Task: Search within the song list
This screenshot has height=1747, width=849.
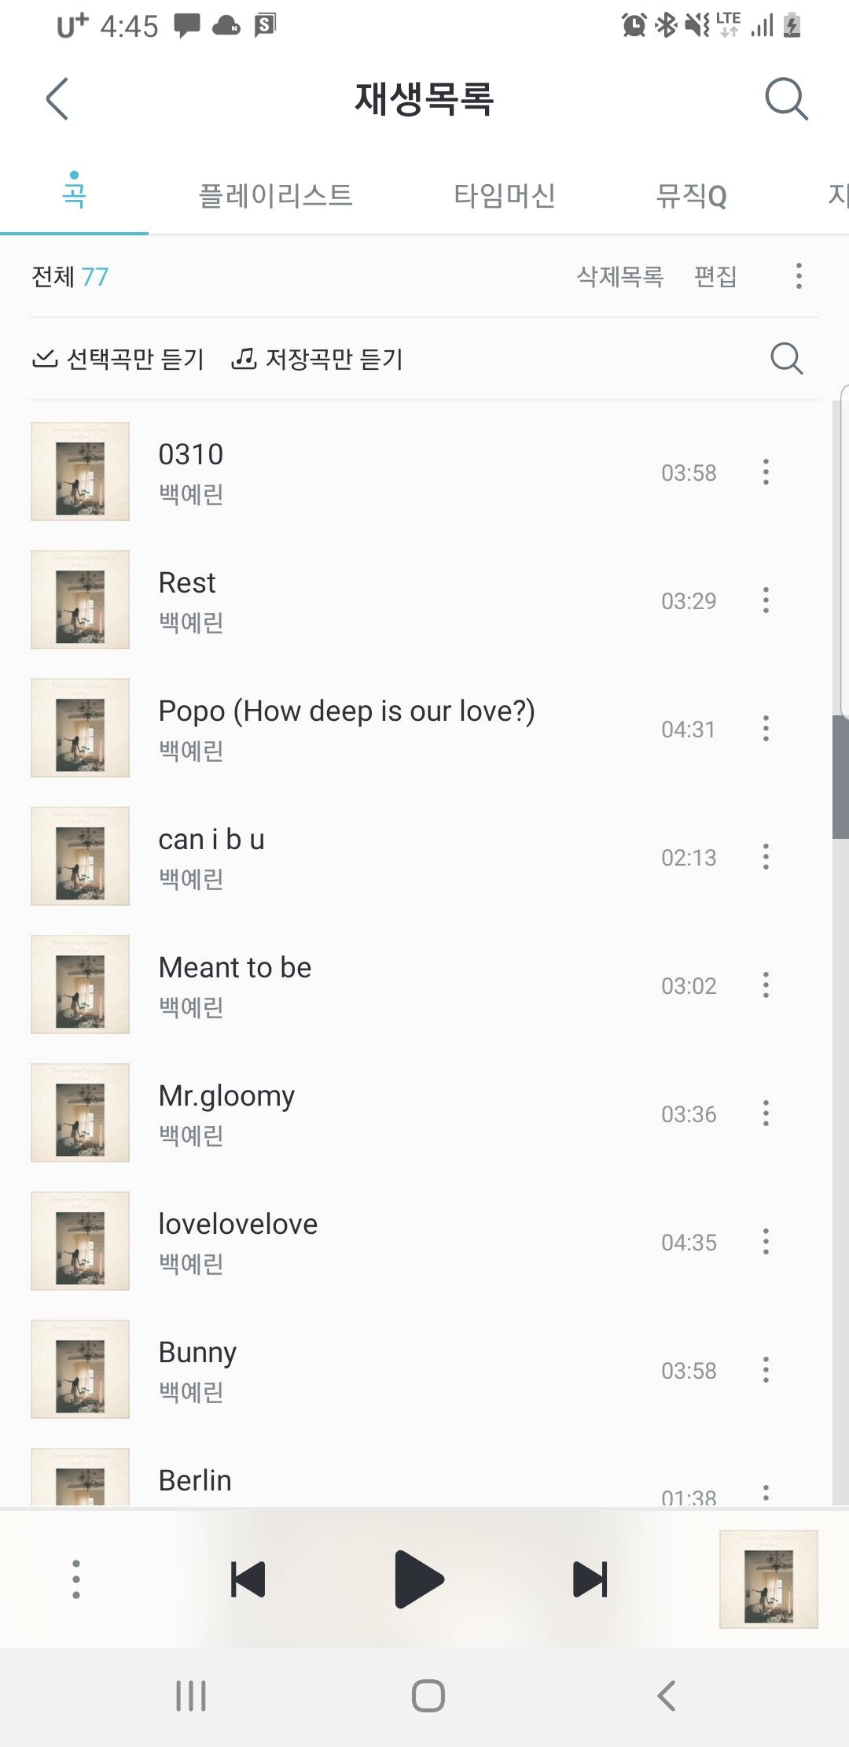Action: pyautogui.click(x=786, y=359)
